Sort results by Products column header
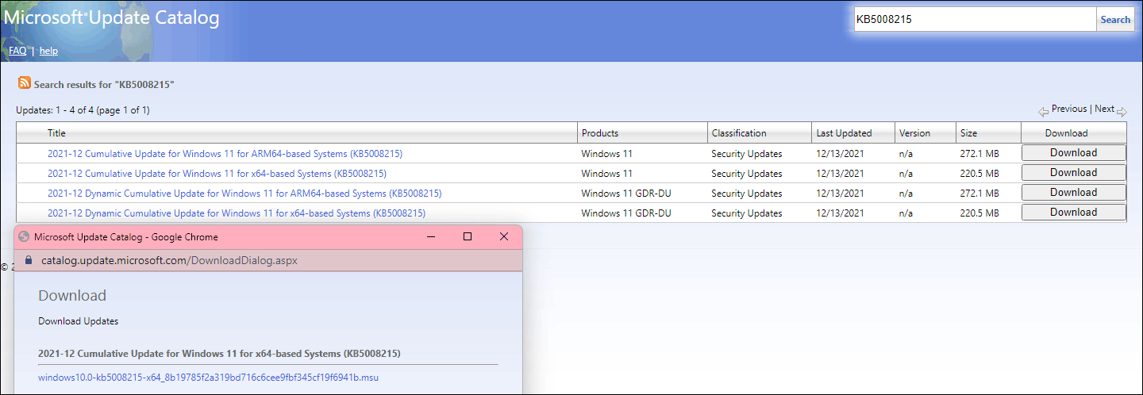The width and height of the screenshot is (1143, 395). [x=600, y=133]
